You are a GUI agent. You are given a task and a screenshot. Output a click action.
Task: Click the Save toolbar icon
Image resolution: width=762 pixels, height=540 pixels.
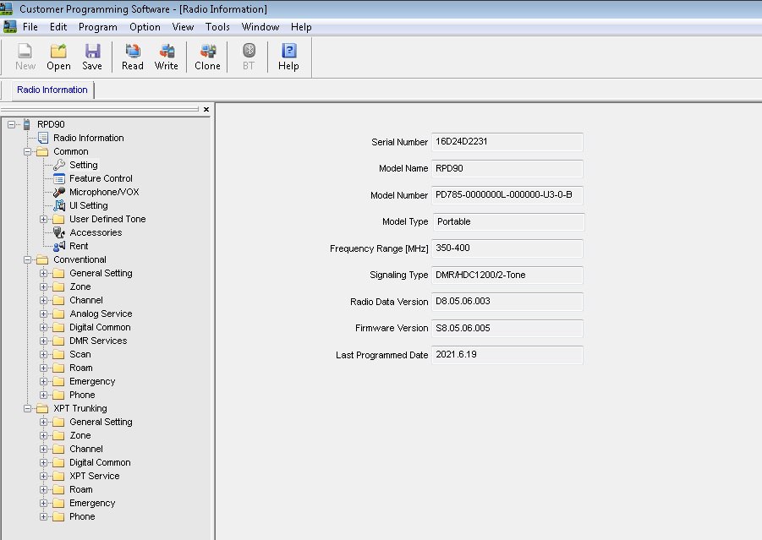(92, 57)
